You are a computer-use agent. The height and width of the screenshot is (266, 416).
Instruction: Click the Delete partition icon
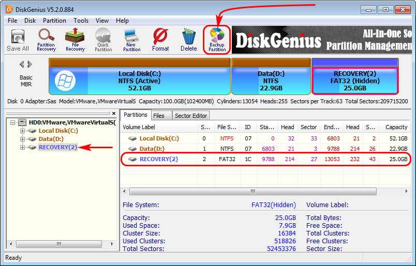coord(188,40)
